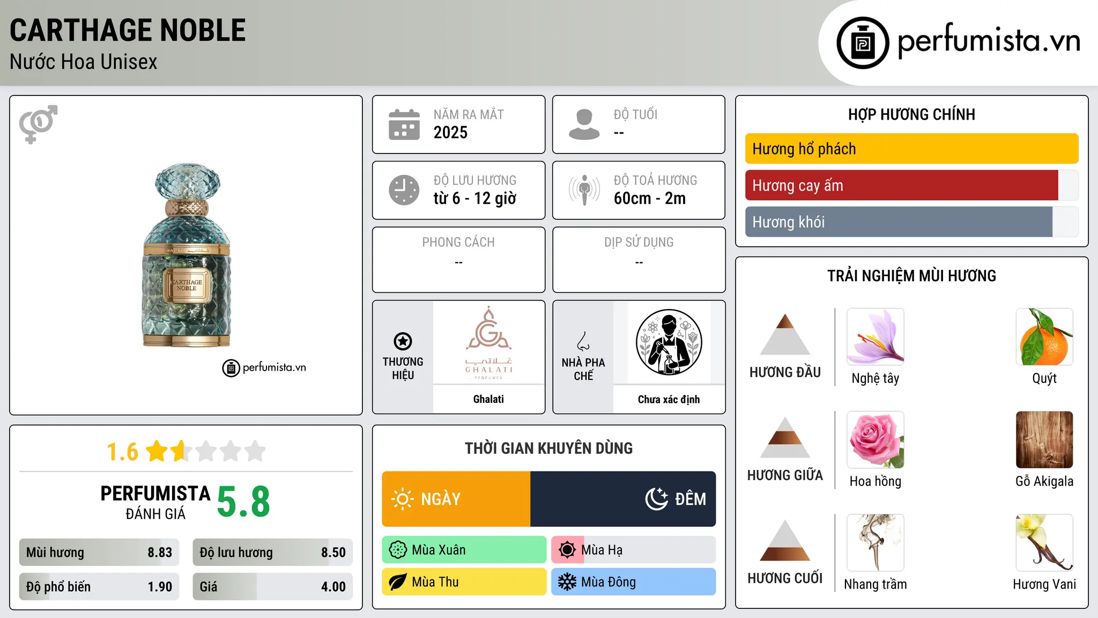This screenshot has height=618, width=1098.
Task: Click the Nước Hoa Unisex subtitle
Action: coord(84,62)
